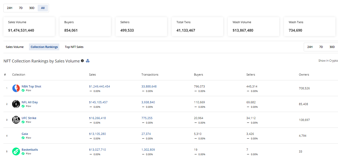
Task: Select the All time range at the top left
Action: click(43, 8)
